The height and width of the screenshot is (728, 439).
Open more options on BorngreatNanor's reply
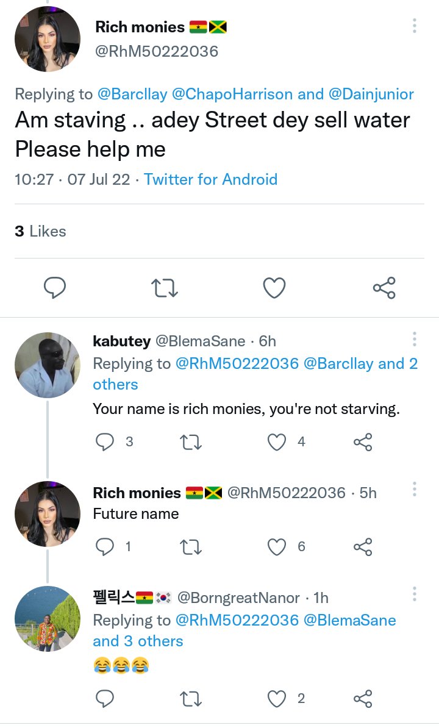(415, 594)
